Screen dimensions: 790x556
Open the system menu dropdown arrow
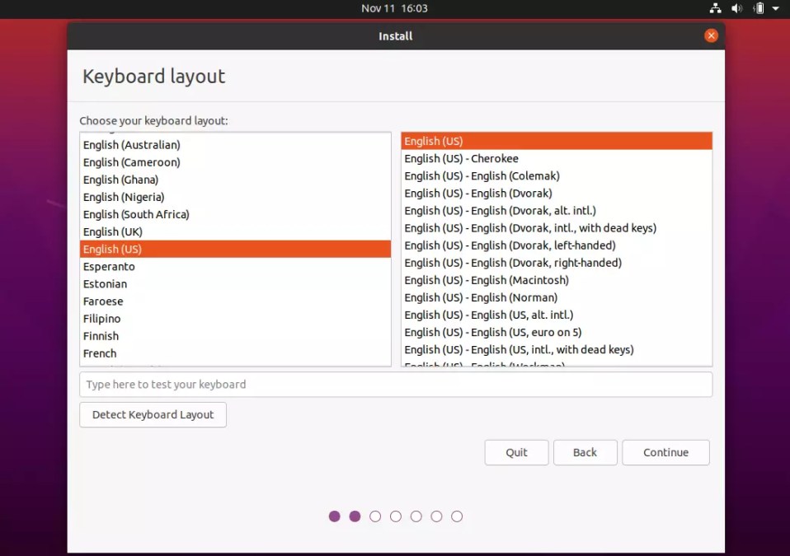click(x=776, y=8)
